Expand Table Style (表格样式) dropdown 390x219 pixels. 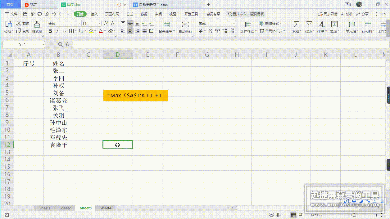coord(281,23)
